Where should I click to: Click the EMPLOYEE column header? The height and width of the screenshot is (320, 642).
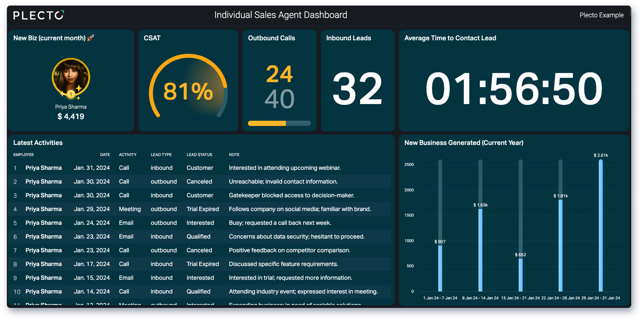coord(24,155)
